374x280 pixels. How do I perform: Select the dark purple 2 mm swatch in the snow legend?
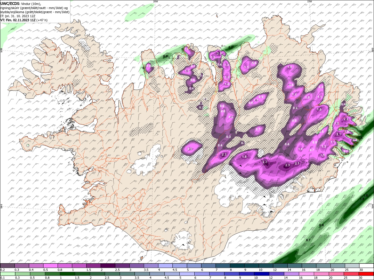pos(108,266)
